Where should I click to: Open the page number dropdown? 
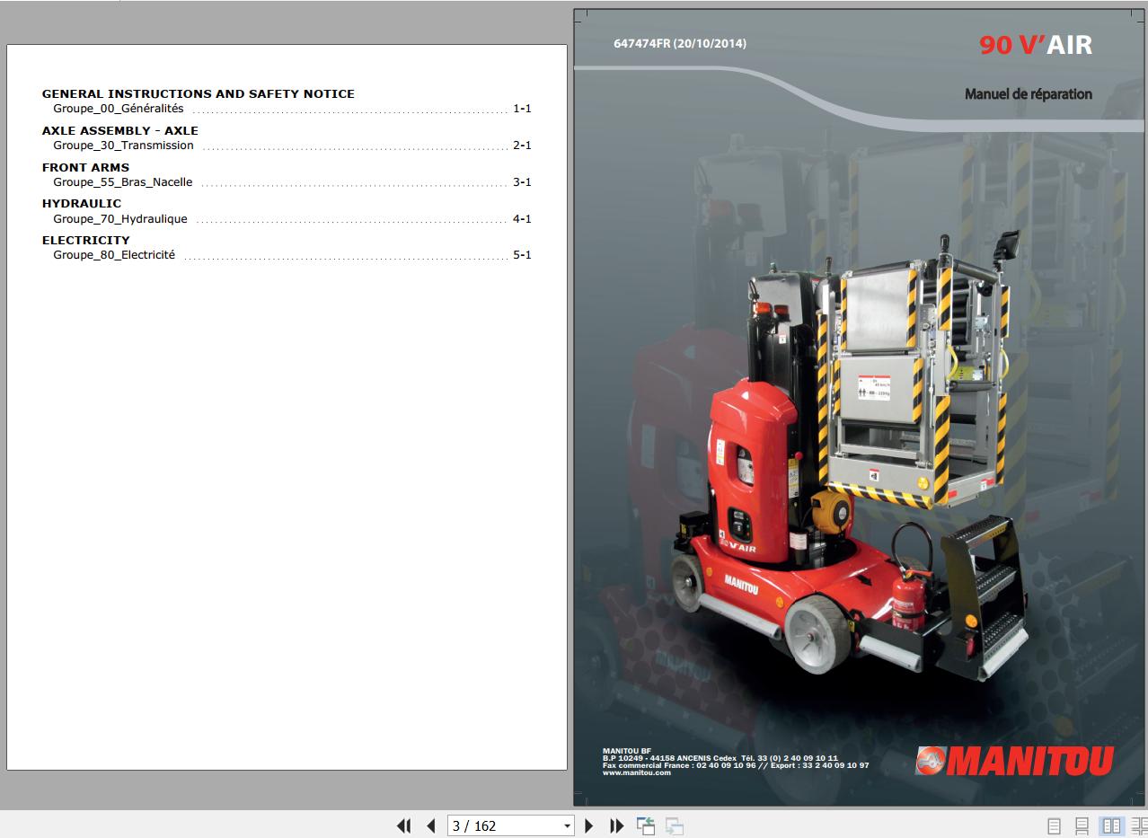(567, 825)
